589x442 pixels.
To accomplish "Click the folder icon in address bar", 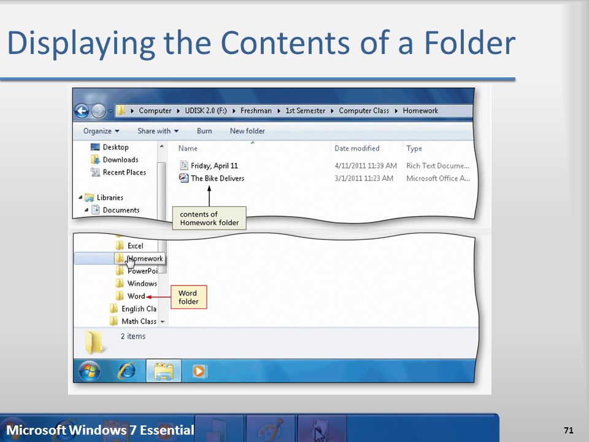I will [121, 110].
